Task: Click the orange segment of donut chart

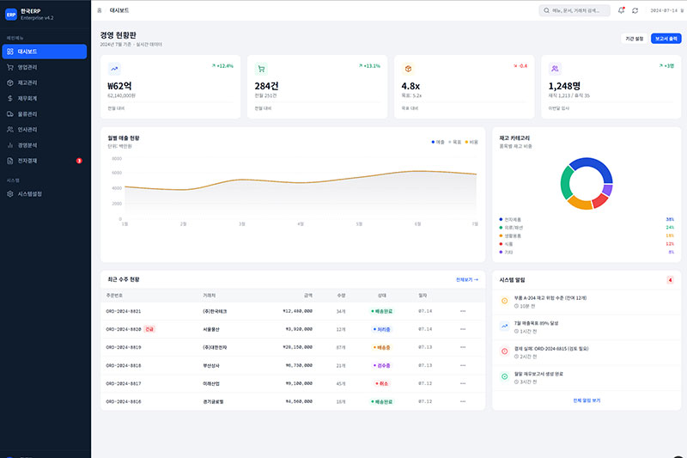Action: (x=579, y=204)
